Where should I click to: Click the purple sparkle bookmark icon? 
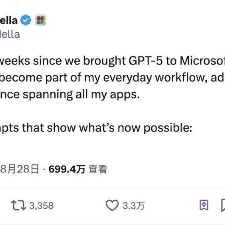[x=204, y=205]
